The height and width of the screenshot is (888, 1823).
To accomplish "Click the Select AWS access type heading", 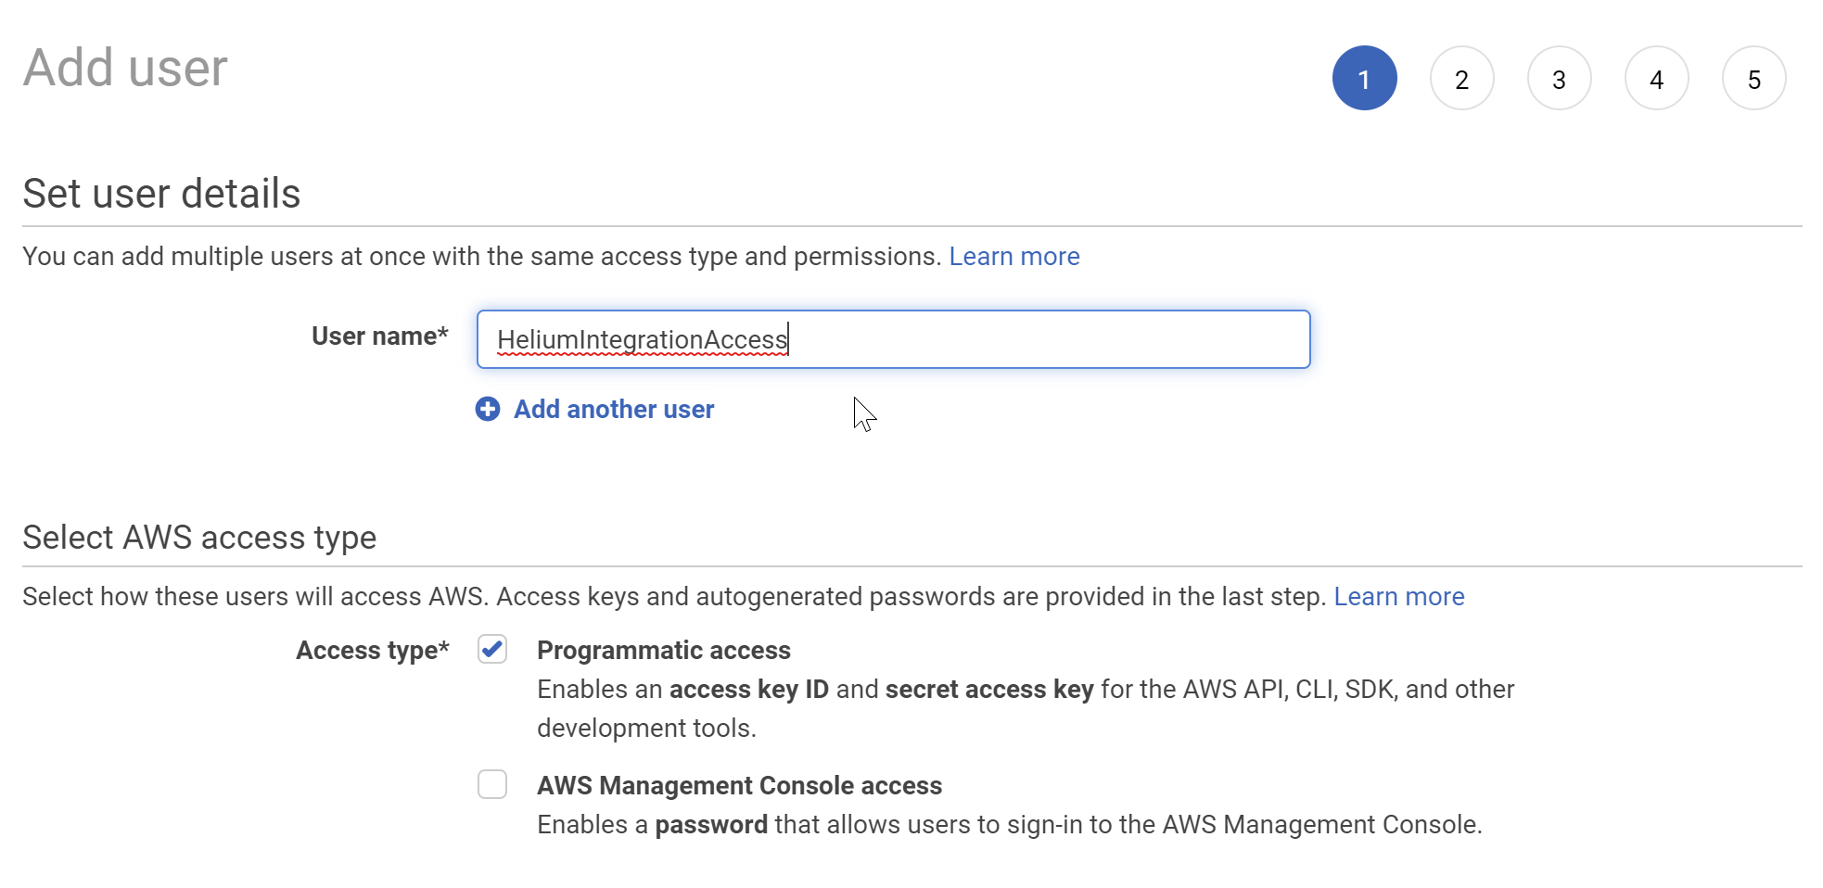I will click(199, 538).
